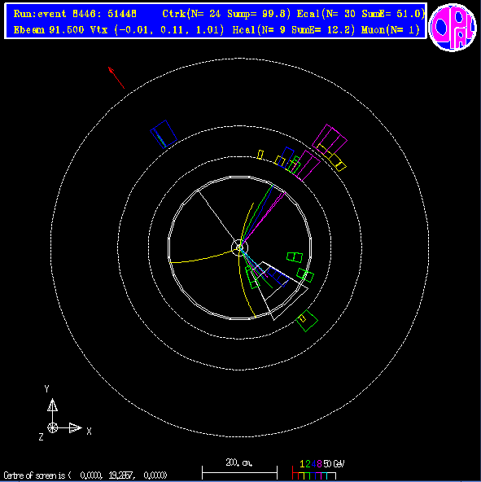Select the blue calorimeter box at upper left
Image resolution: width=481 pixels, height=482 pixels.
pos(164,134)
